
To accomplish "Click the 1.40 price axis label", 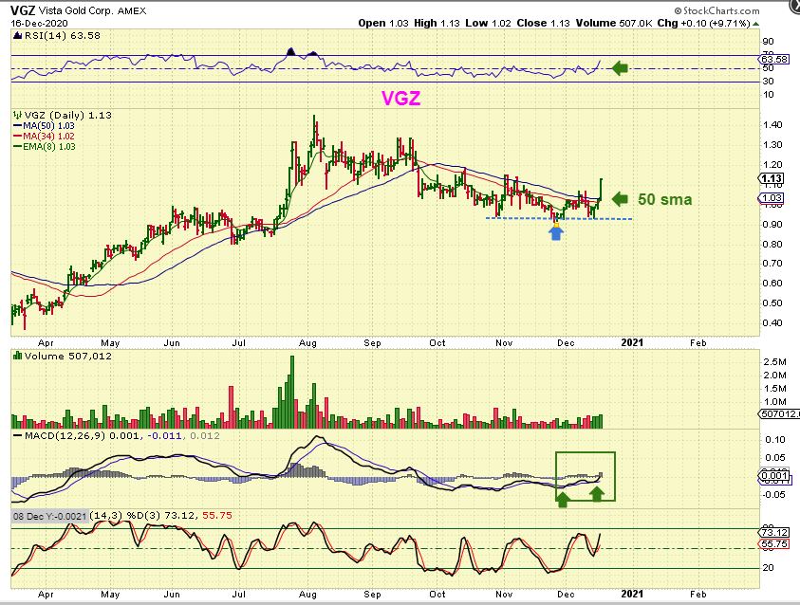I will [x=772, y=125].
